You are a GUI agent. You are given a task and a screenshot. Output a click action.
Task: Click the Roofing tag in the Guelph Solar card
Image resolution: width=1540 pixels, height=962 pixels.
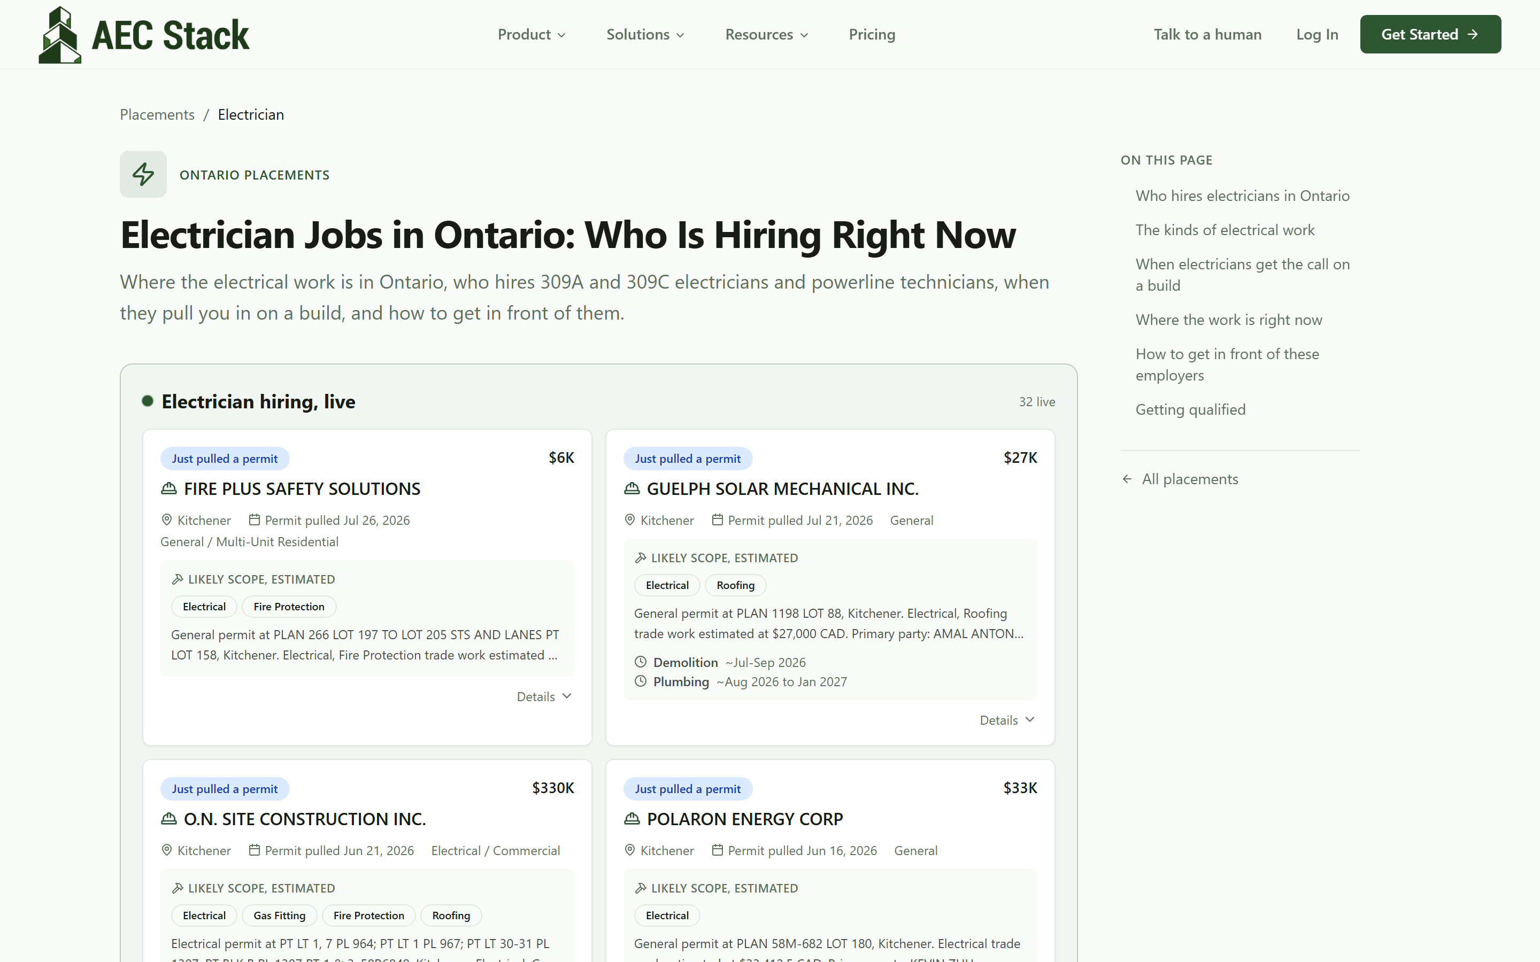pyautogui.click(x=736, y=585)
